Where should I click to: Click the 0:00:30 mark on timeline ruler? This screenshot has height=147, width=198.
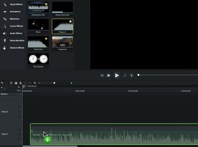[x=133, y=91]
